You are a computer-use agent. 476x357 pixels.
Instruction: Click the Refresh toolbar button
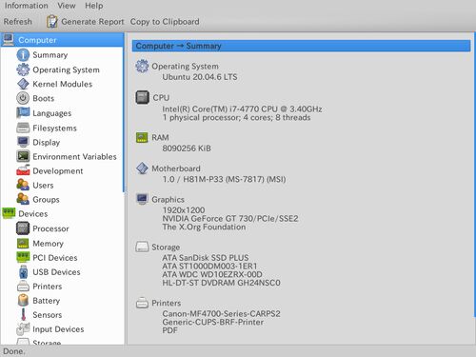click(18, 22)
